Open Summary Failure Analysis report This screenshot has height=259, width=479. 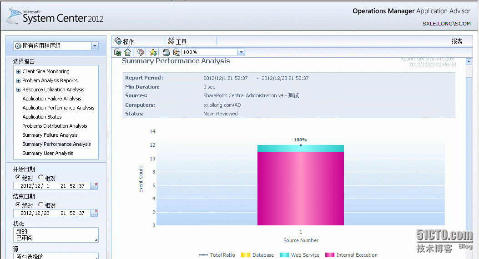pyautogui.click(x=50, y=135)
